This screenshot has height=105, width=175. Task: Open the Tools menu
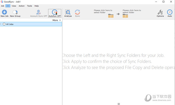tap(29, 6)
